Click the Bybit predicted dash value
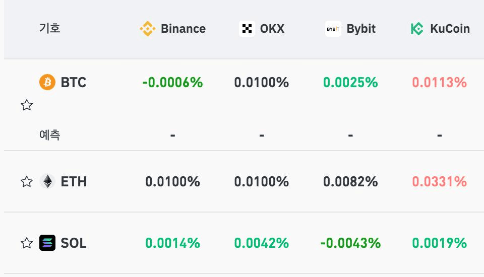The image size is (484, 277). pos(350,135)
